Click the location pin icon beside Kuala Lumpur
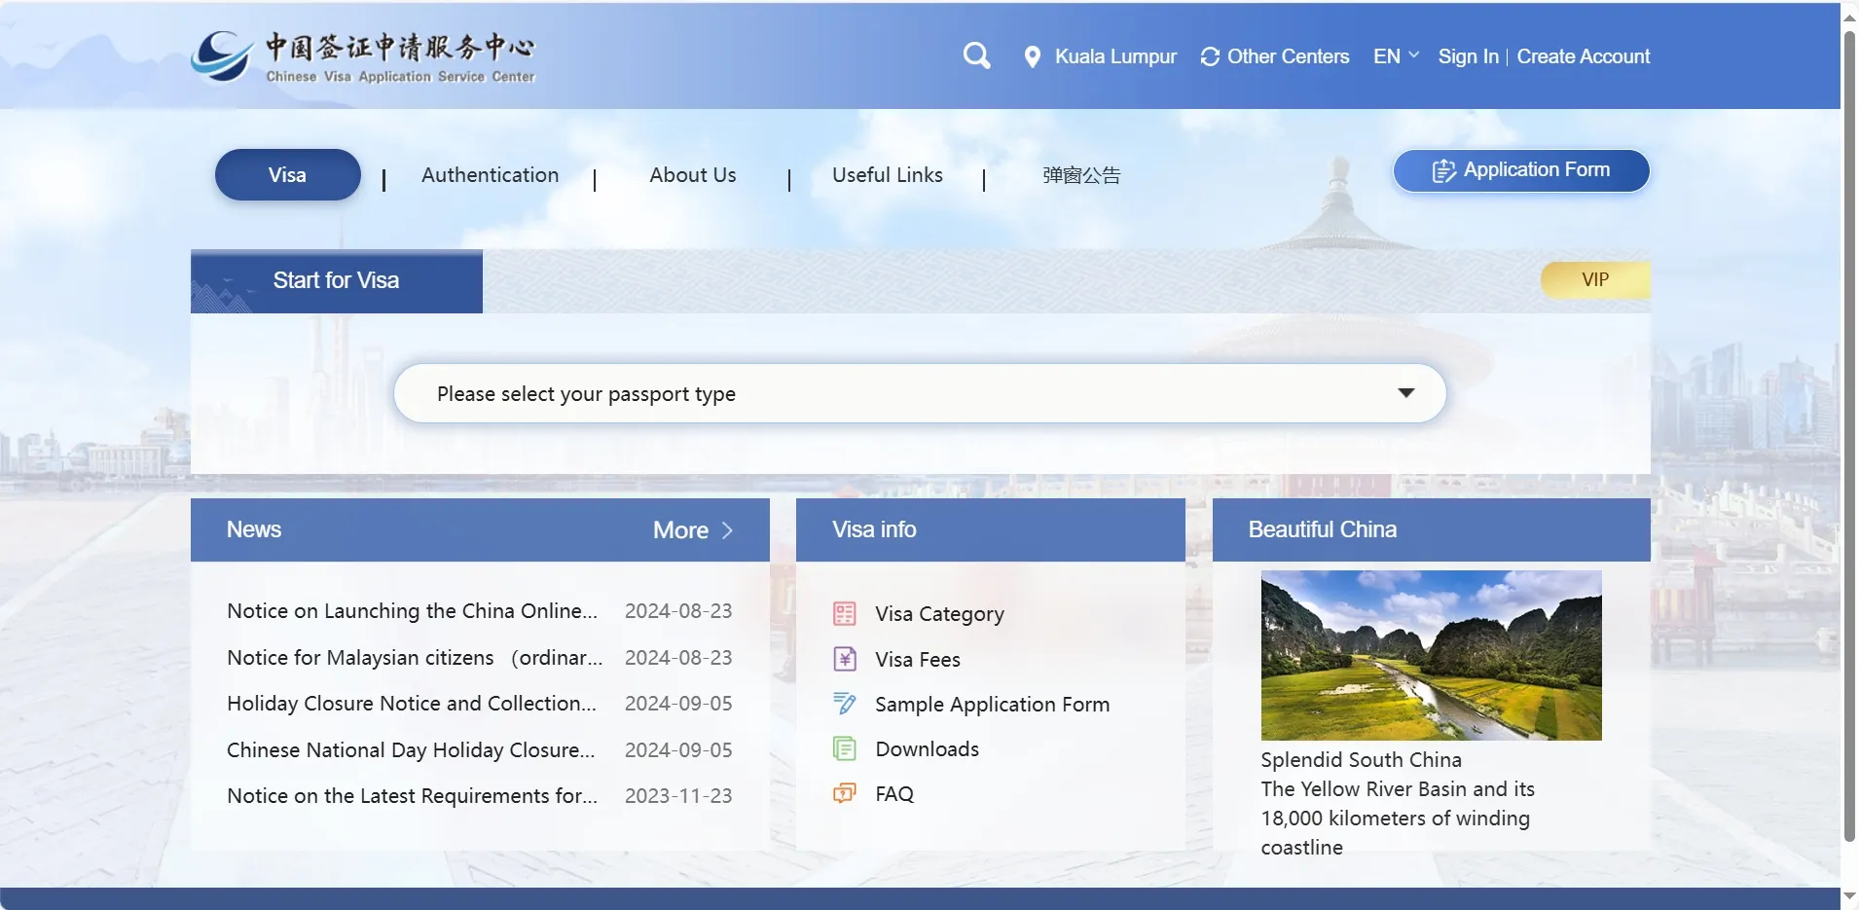The image size is (1859, 910). (1033, 56)
